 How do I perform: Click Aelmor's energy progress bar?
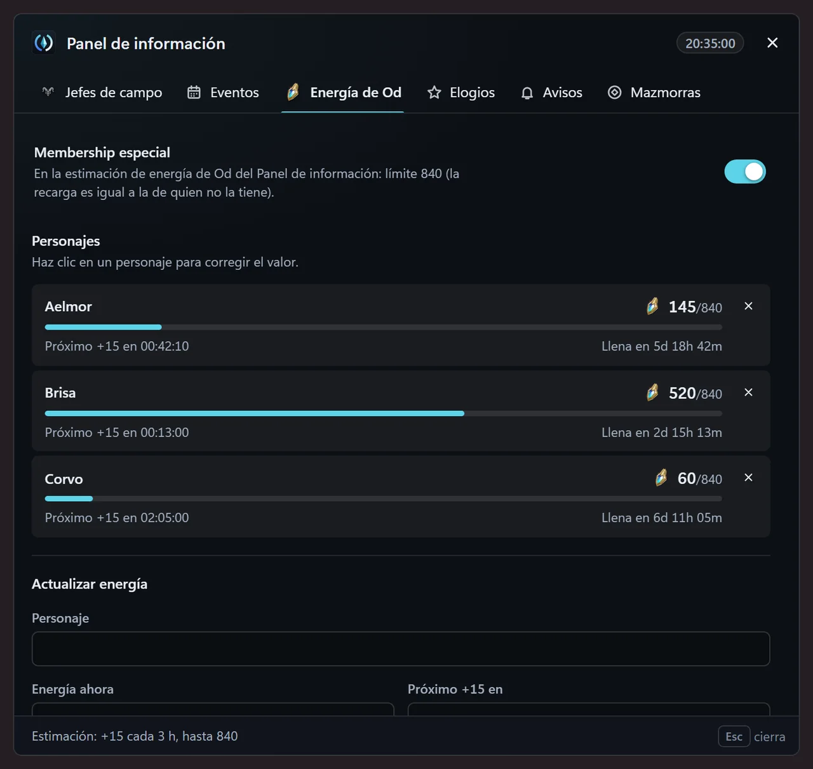[384, 328]
